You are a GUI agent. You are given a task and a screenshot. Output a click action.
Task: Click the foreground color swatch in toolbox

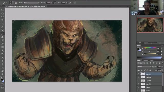coord(2,79)
